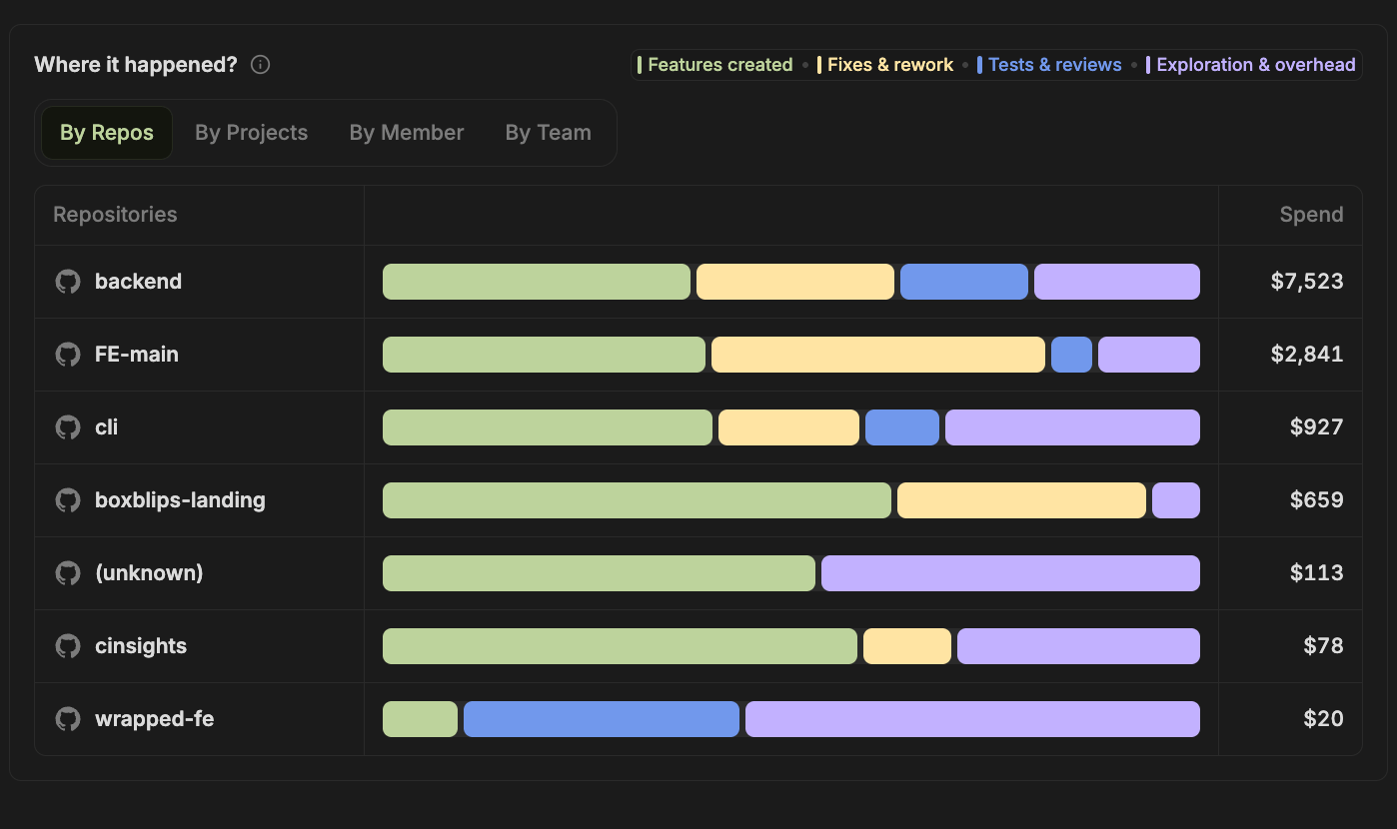Click the green Features segment in backend bar

coord(537,282)
